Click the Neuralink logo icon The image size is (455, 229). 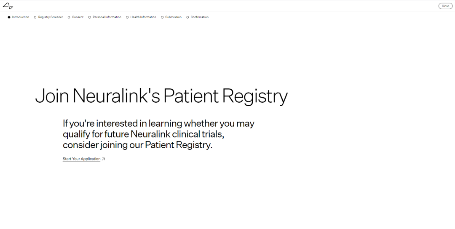pyautogui.click(x=8, y=6)
